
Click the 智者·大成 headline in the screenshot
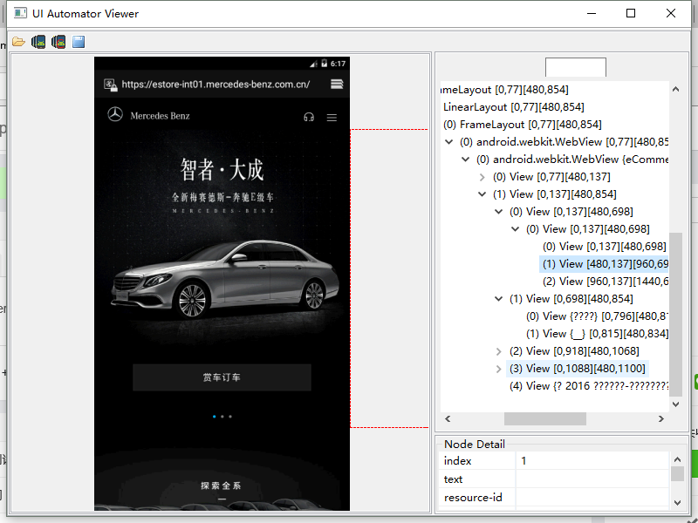pos(222,169)
